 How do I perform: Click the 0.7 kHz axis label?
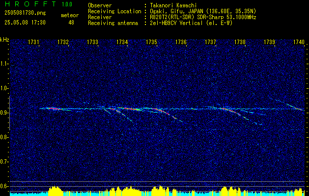[x=4, y=162]
